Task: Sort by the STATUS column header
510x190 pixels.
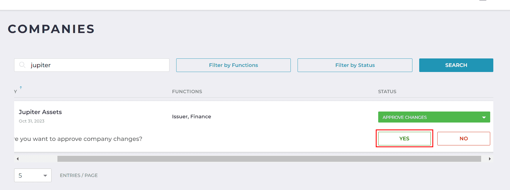Action: tap(387, 91)
